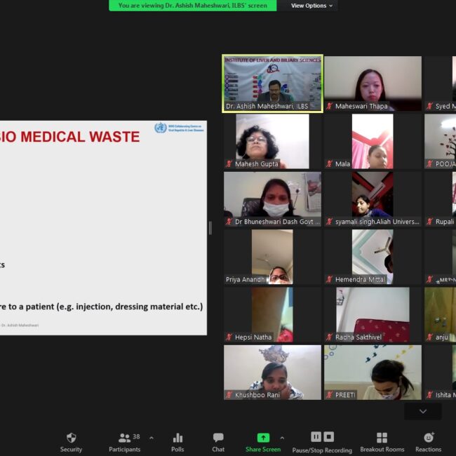This screenshot has height=456, width=456.
Task: Click Maheswari Thapa's muted mic icon
Action: coord(329,107)
